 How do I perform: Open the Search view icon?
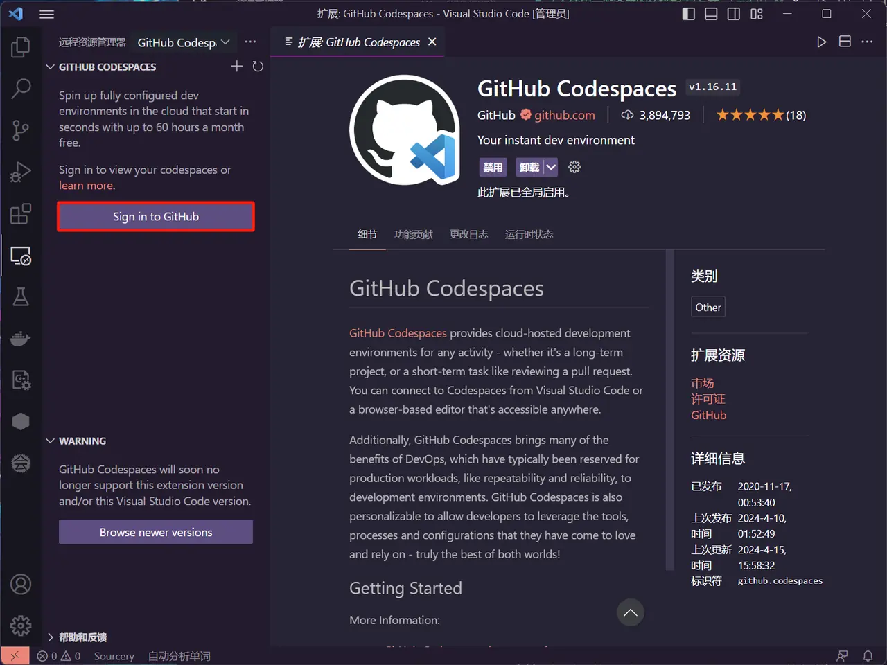point(21,89)
